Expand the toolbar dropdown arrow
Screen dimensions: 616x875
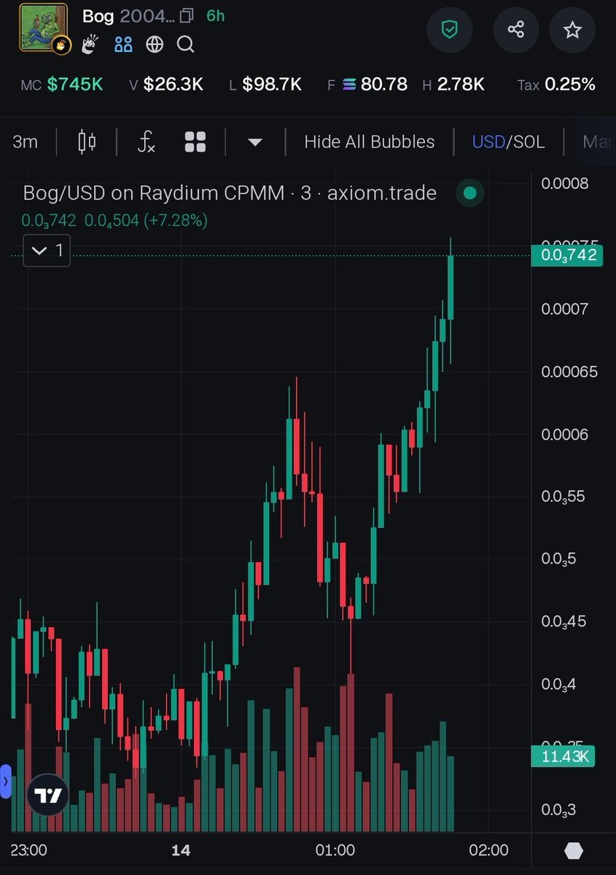[254, 142]
